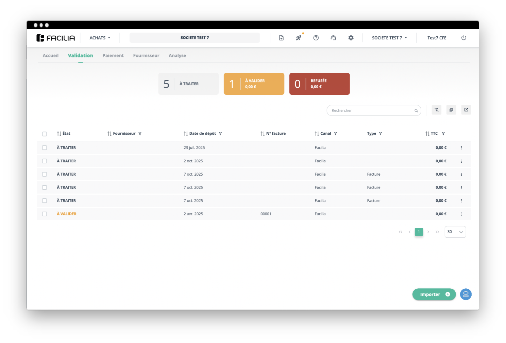506x343 pixels.
Task: Tick the checkbox of the first À TRAITER row
Action: click(x=45, y=147)
